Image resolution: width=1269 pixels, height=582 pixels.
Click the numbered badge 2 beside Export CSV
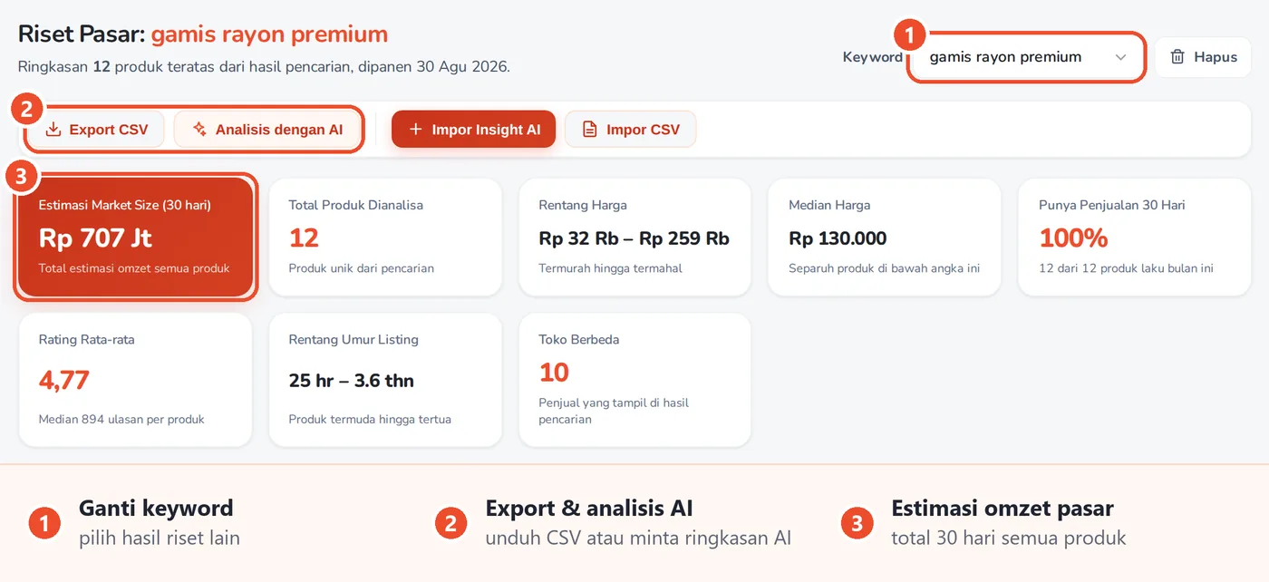(x=26, y=109)
